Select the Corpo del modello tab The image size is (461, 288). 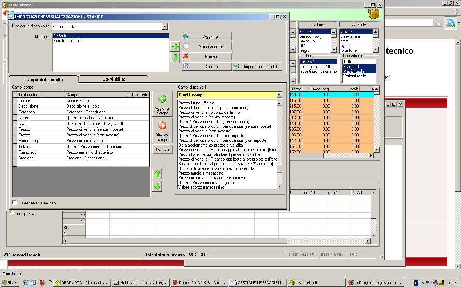[44, 79]
